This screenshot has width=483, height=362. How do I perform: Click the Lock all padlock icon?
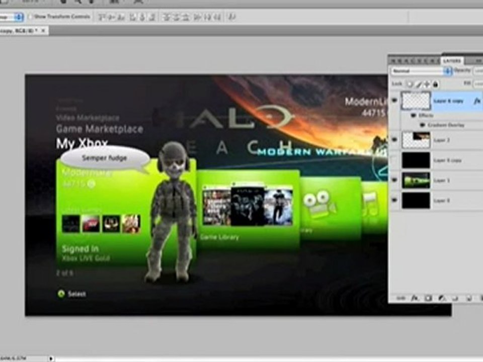point(435,84)
